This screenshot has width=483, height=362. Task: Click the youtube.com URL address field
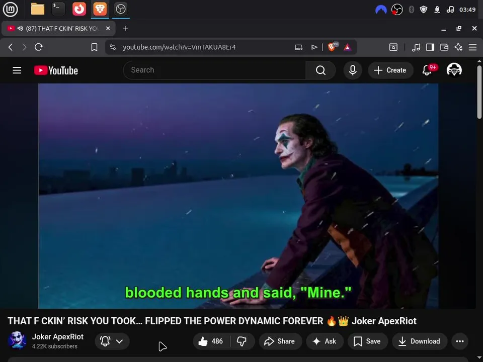click(x=179, y=47)
